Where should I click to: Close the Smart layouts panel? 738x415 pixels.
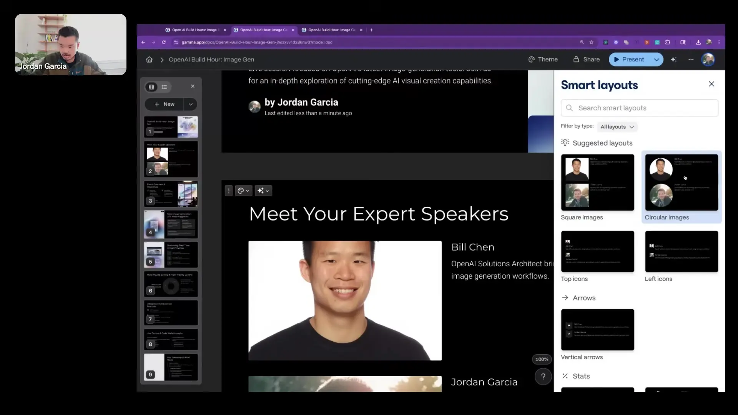coord(711,84)
